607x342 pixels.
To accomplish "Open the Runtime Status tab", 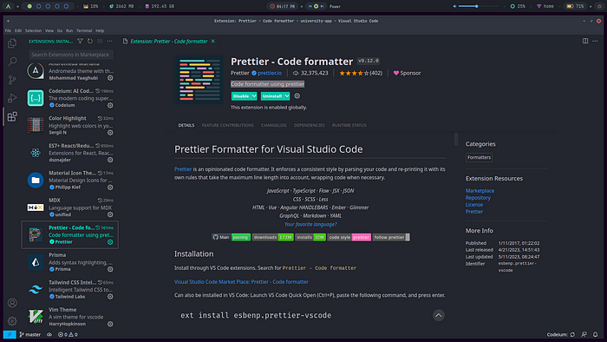I will [x=349, y=125].
